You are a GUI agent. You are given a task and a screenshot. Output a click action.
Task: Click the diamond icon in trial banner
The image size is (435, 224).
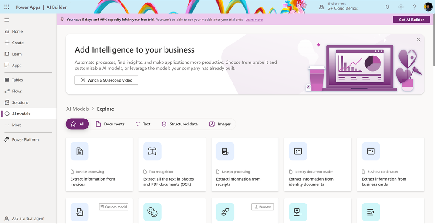pos(62,20)
